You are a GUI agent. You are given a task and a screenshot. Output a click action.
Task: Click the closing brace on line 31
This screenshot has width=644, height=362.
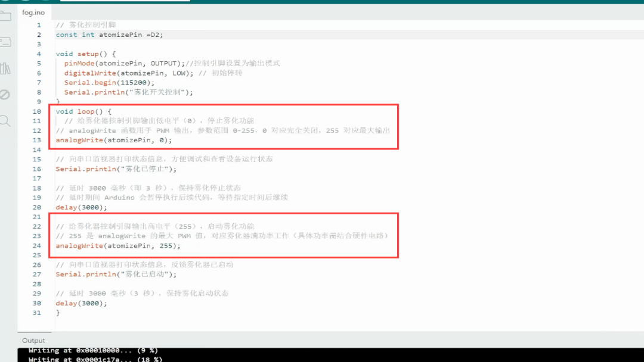point(58,313)
